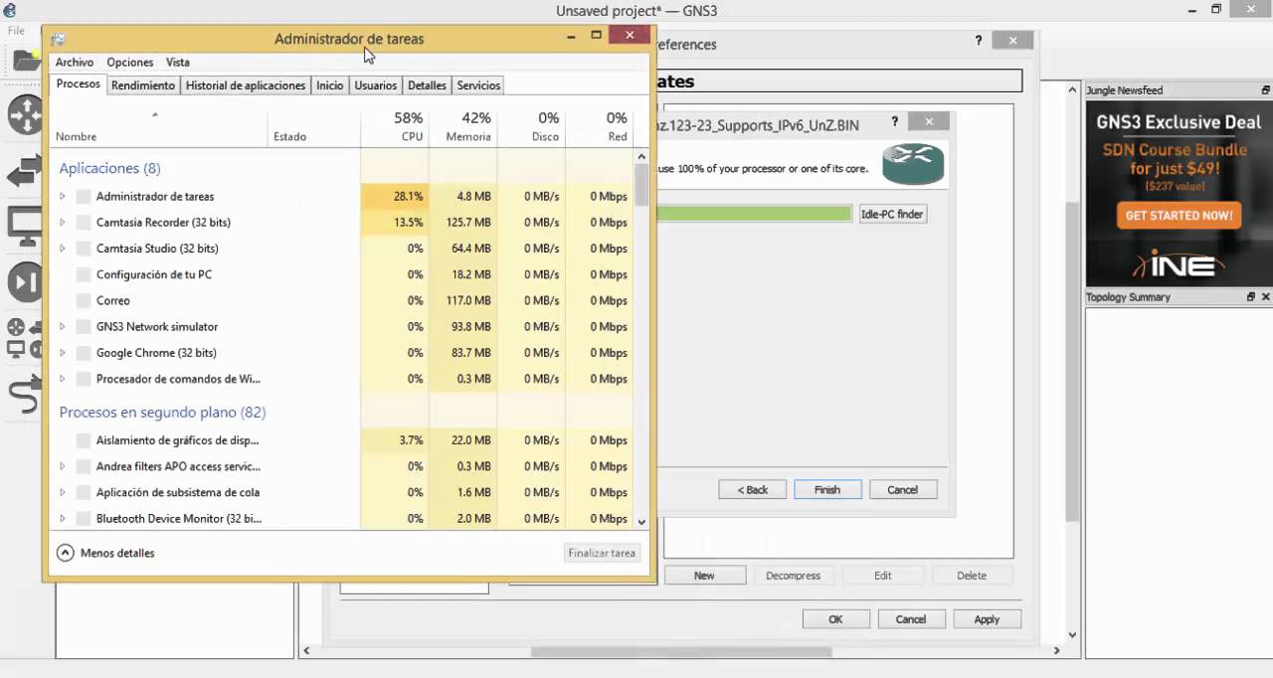This screenshot has width=1273, height=678.
Task: Click Apply in the Preferences dialog
Action: click(x=987, y=619)
